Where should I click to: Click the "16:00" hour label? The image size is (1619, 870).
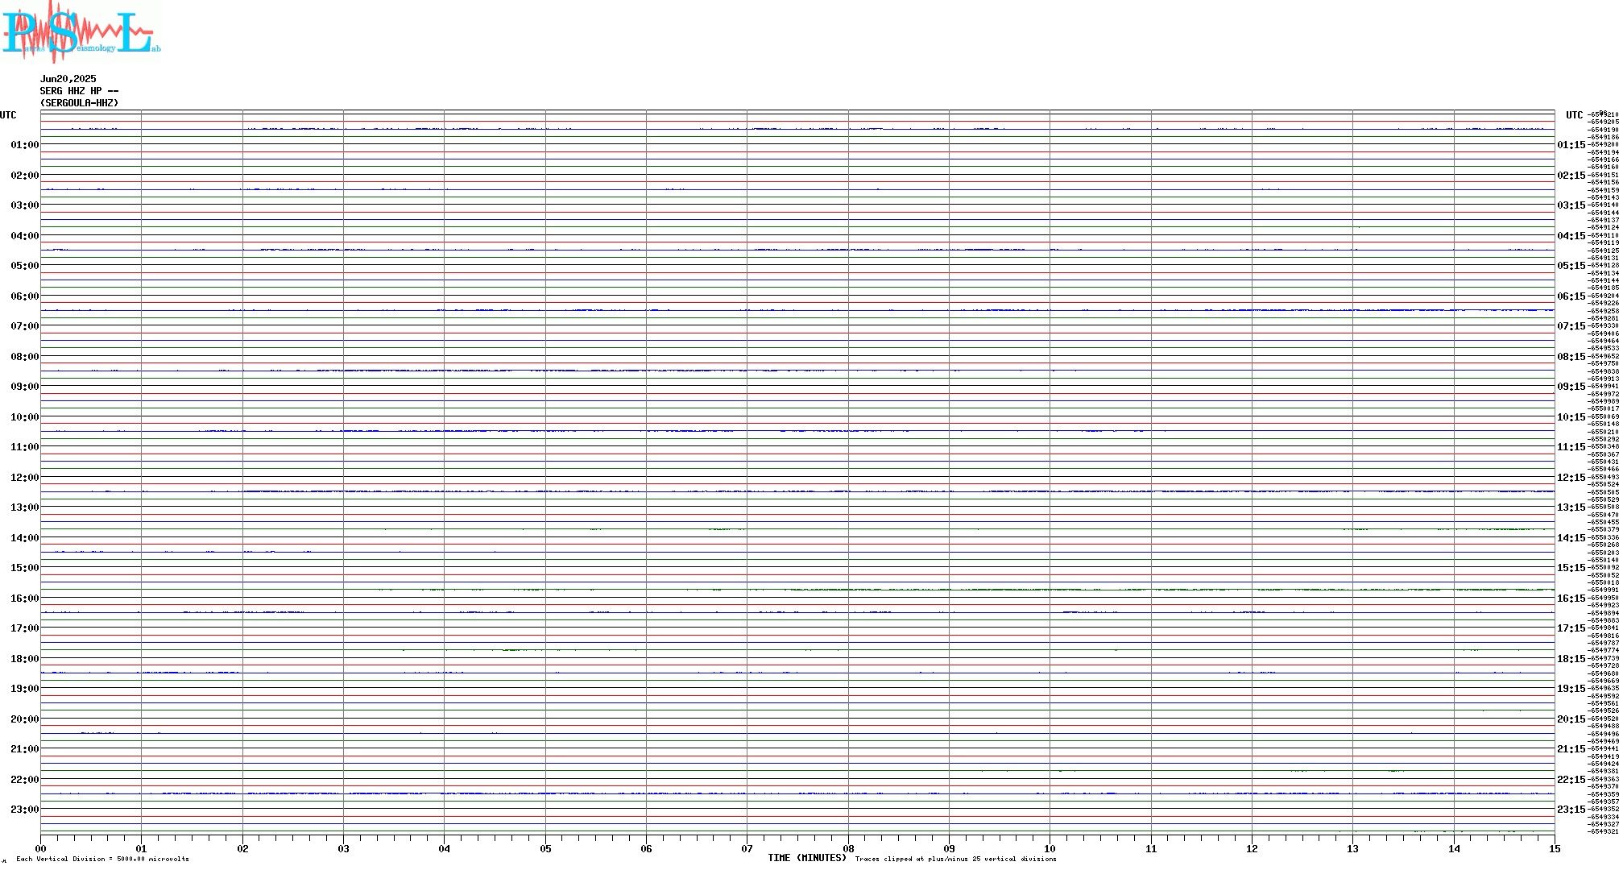coord(25,599)
